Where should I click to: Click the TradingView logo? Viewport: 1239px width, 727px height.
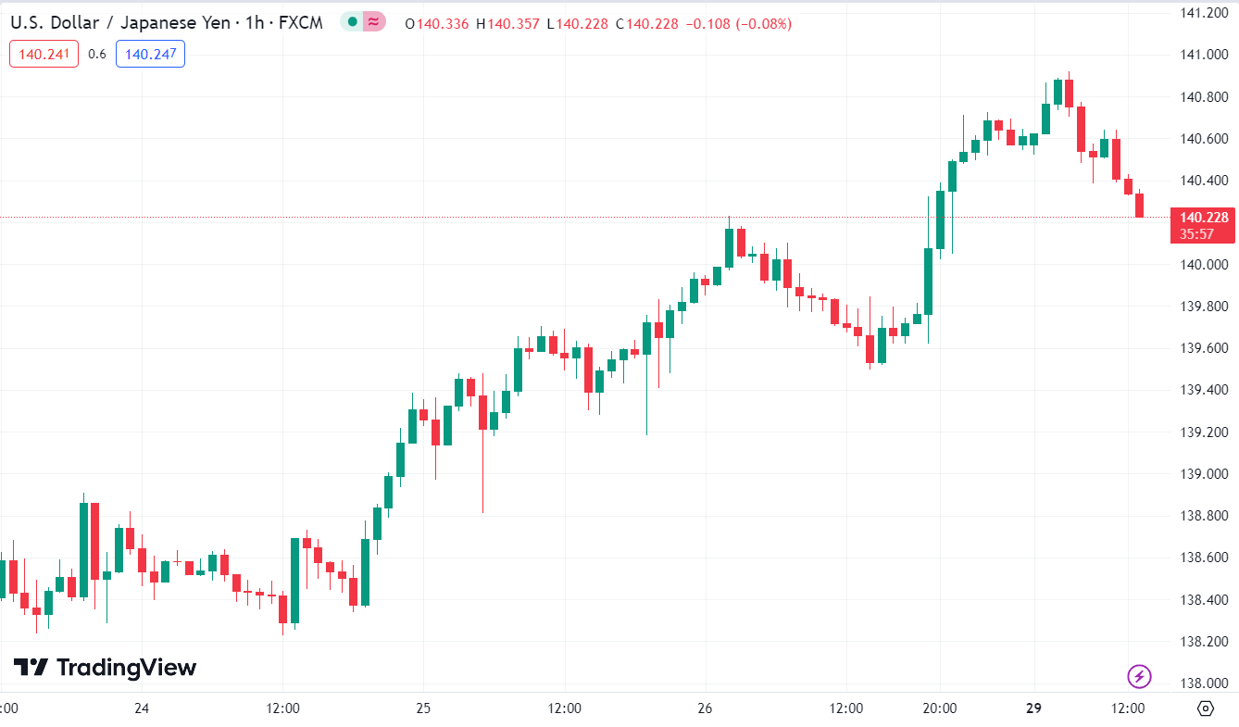pyautogui.click(x=105, y=668)
